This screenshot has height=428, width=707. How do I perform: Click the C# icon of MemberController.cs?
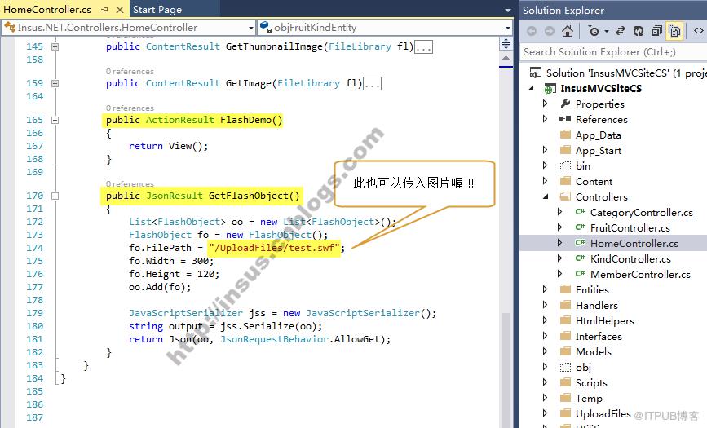coord(580,274)
